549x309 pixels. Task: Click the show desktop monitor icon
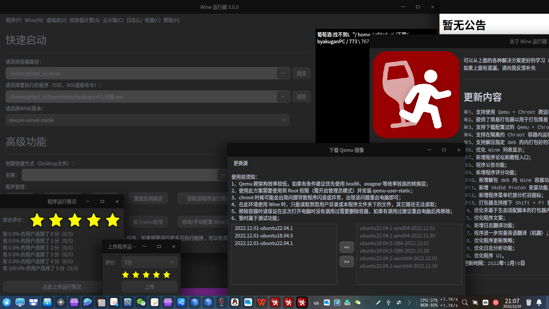20,302
